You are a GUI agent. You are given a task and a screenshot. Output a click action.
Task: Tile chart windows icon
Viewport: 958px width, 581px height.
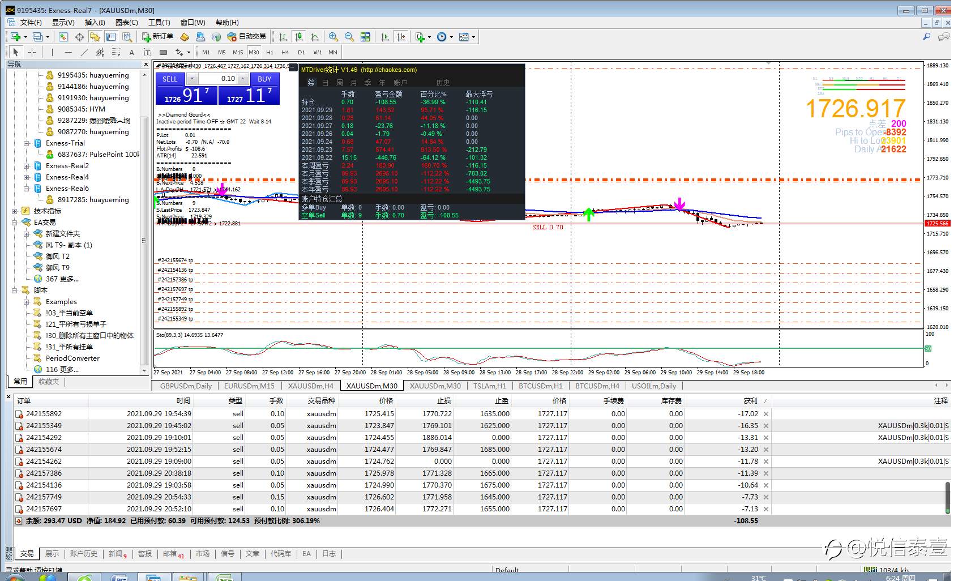click(365, 37)
